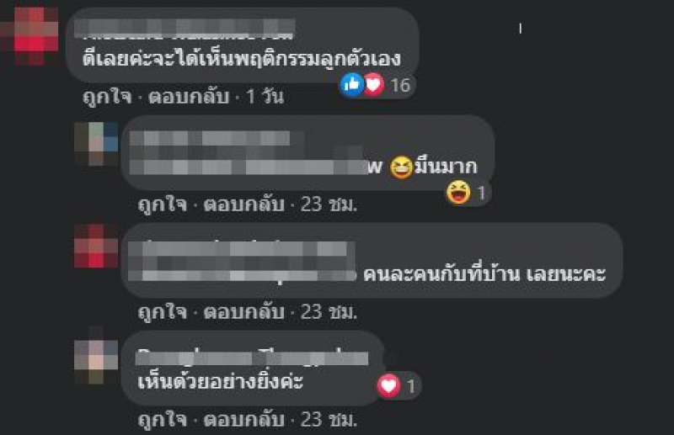Click ถูกใจ under คนละคนกับที่บ้าน เลยนะคะ comment
Image resolution: width=674 pixels, height=435 pixels.
(163, 312)
